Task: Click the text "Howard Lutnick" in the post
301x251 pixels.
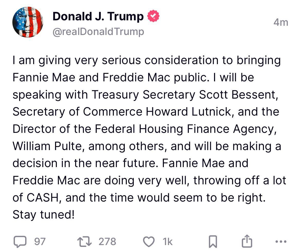Action: click(188, 112)
